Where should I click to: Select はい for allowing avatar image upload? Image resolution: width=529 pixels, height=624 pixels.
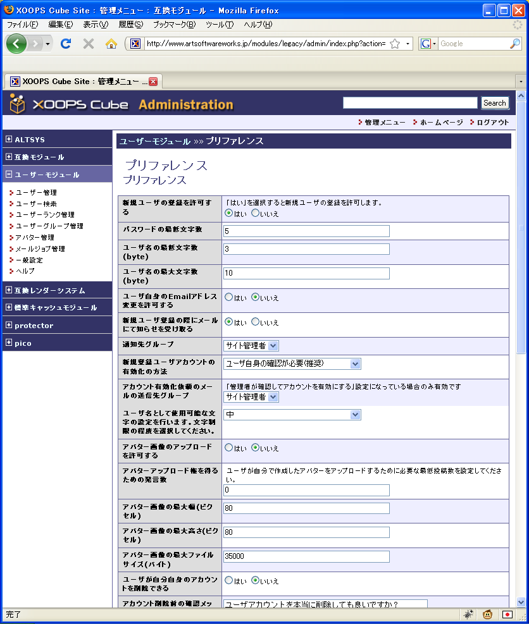click(228, 448)
